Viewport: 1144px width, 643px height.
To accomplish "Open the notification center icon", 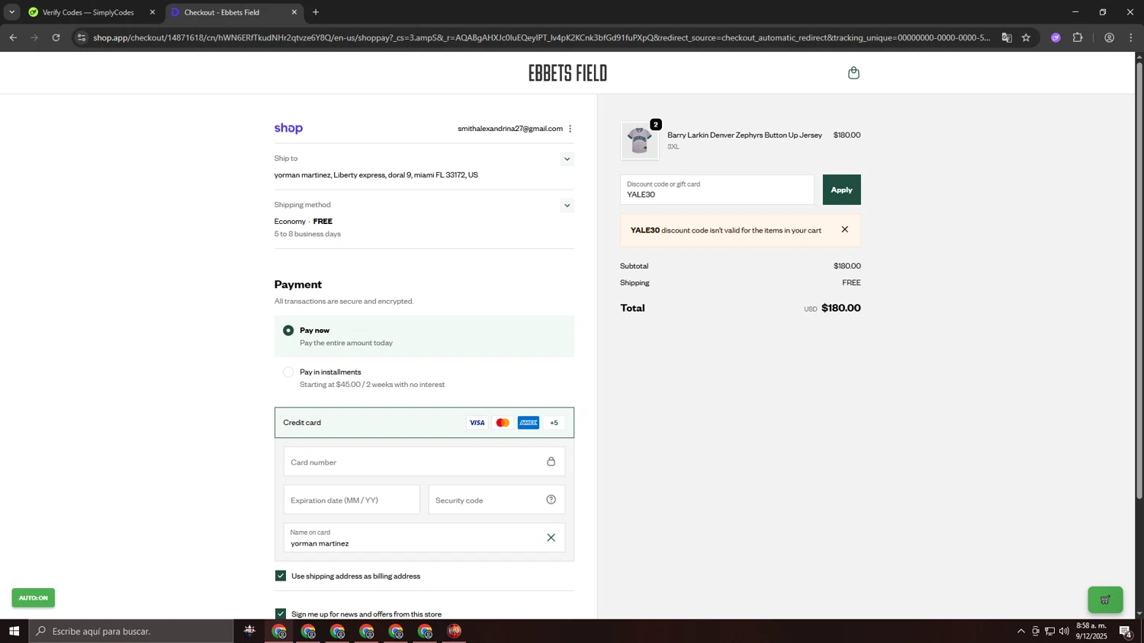I will [x=1125, y=631].
